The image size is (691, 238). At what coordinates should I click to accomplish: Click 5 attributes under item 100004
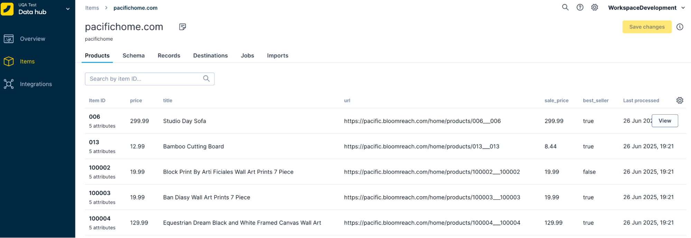[102, 228]
